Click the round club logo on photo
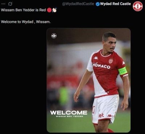Image resolution: width=145 pixels, height=134 pixels. click(54, 36)
